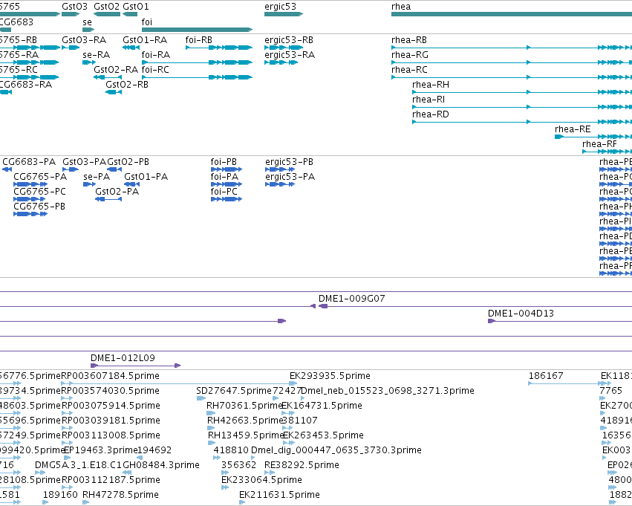This screenshot has height=506, width=632.
Task: Click the rhea-RB transcript label
Action: click(x=409, y=40)
